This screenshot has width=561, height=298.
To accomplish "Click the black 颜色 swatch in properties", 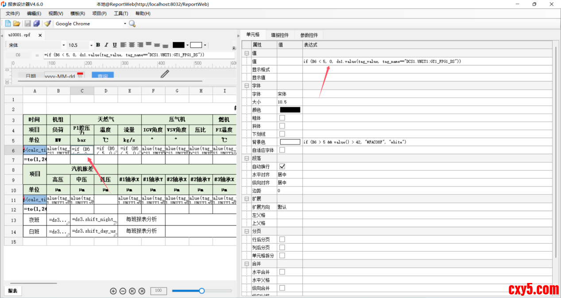I will [x=290, y=110].
